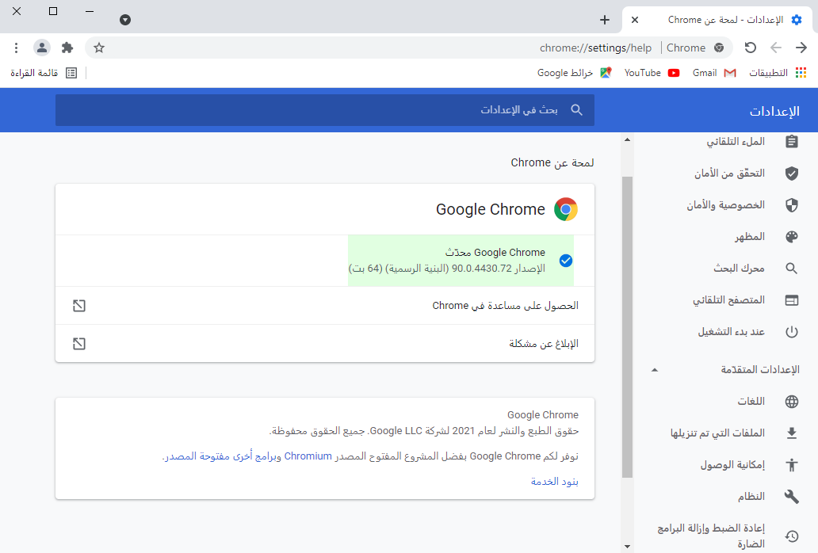Image resolution: width=818 pixels, height=553 pixels.
Task: Open the Chromium link
Action: [x=308, y=456]
